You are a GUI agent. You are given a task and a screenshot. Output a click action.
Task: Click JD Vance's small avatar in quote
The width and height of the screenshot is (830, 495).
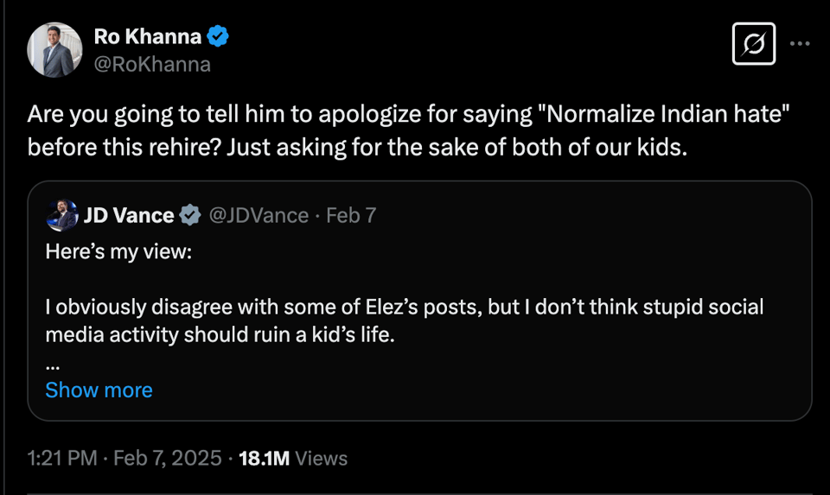(61, 215)
